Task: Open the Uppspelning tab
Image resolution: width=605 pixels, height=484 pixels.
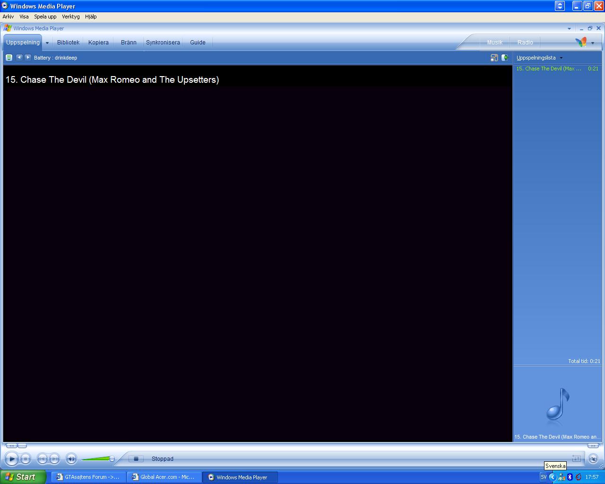Action: click(x=23, y=42)
